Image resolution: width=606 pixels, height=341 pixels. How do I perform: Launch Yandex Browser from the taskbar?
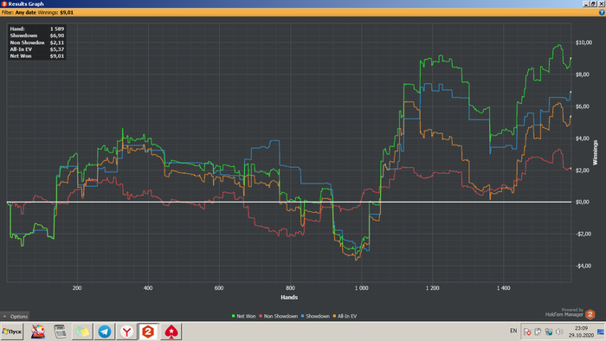coord(126,331)
